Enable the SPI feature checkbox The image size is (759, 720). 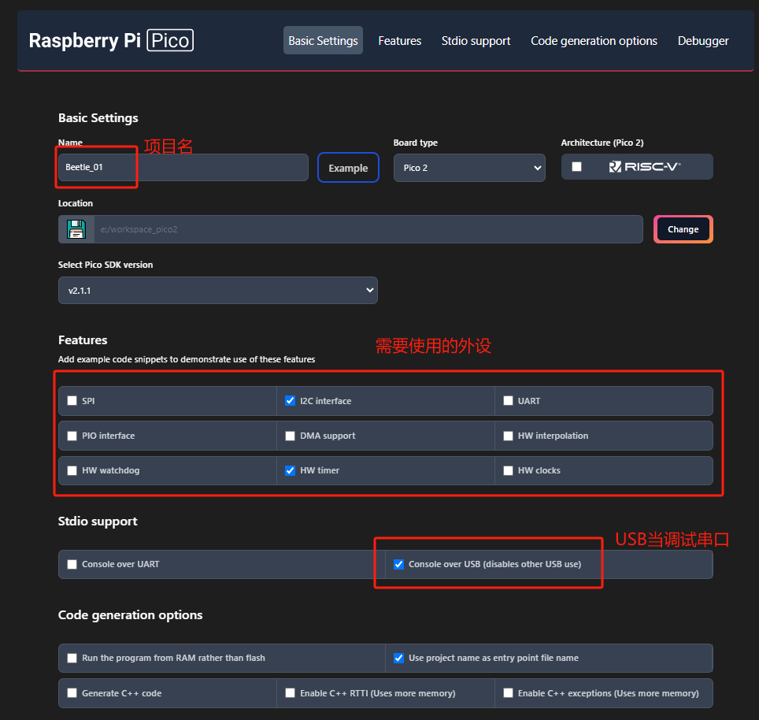tap(72, 400)
